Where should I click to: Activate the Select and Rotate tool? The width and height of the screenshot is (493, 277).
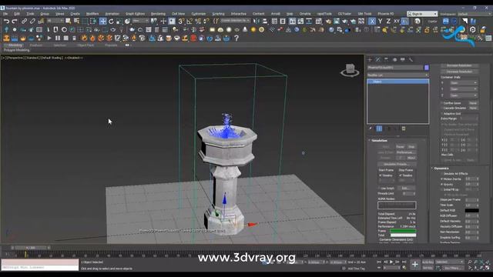pos(111,22)
